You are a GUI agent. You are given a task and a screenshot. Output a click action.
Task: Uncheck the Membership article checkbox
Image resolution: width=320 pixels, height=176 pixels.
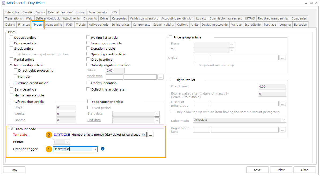pyautogui.click(x=12, y=65)
